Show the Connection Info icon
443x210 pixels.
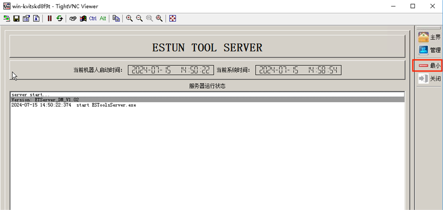click(36, 18)
